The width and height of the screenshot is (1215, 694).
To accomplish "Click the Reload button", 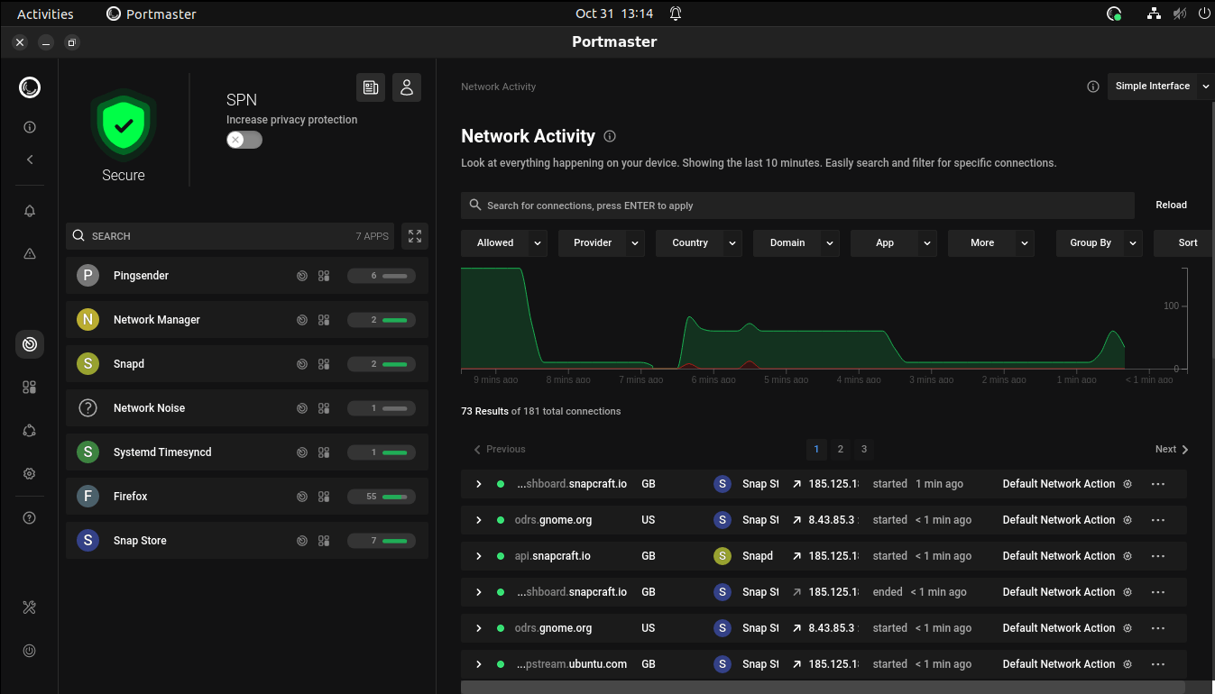I will [1171, 205].
